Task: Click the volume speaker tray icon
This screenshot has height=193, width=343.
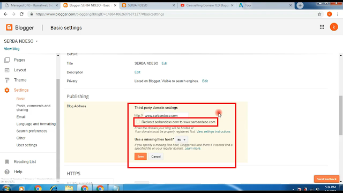Action: tap(317, 189)
